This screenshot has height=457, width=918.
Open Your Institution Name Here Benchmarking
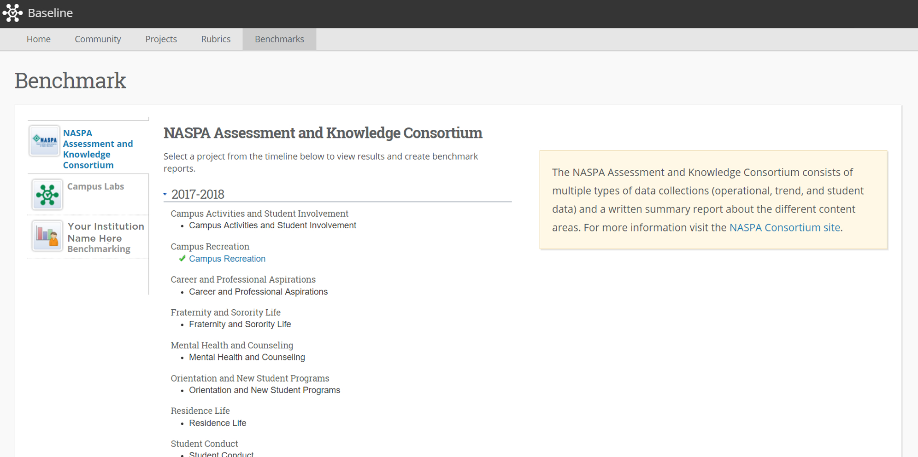[x=106, y=237]
